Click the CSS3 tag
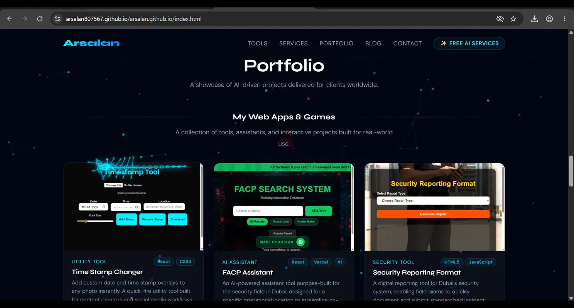 coord(186,262)
